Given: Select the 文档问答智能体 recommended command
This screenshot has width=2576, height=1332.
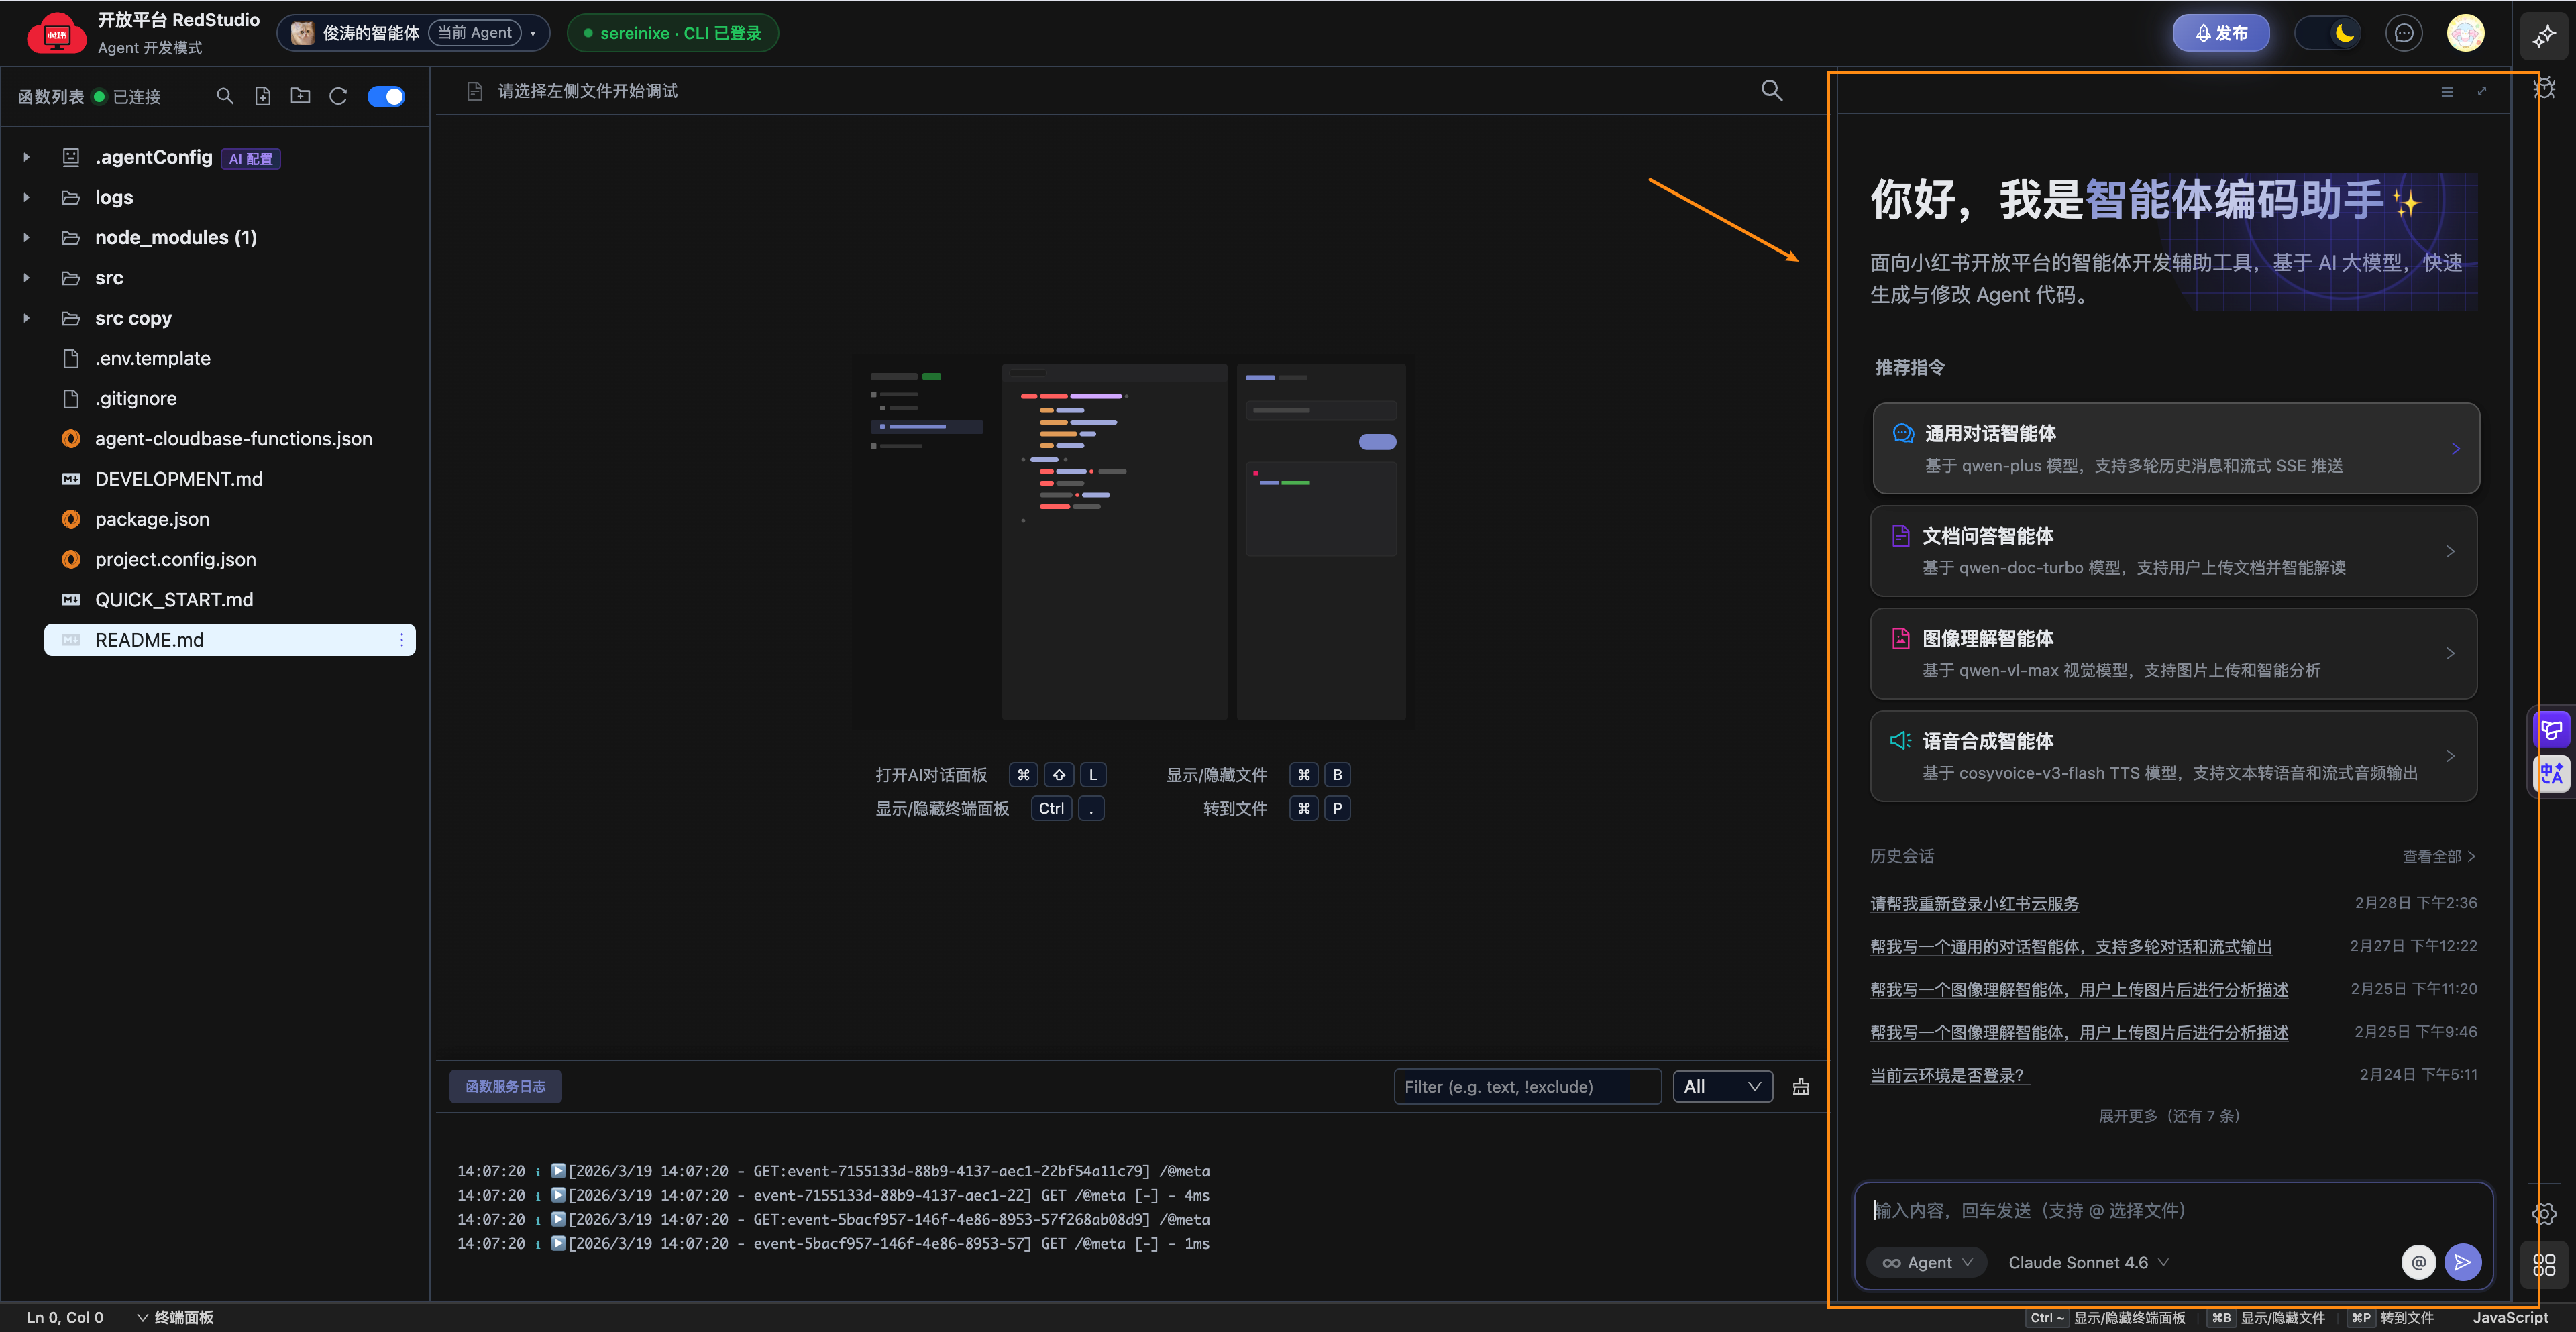Looking at the screenshot, I should tap(2173, 551).
